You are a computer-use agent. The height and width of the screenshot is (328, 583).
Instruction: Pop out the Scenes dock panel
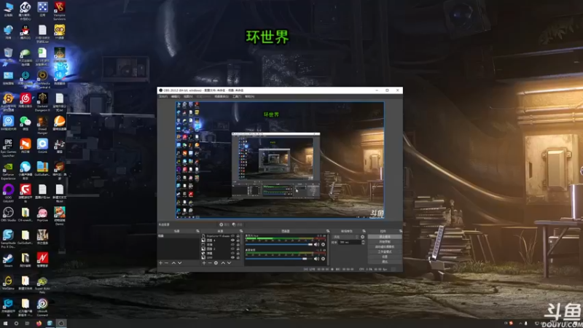point(197,231)
